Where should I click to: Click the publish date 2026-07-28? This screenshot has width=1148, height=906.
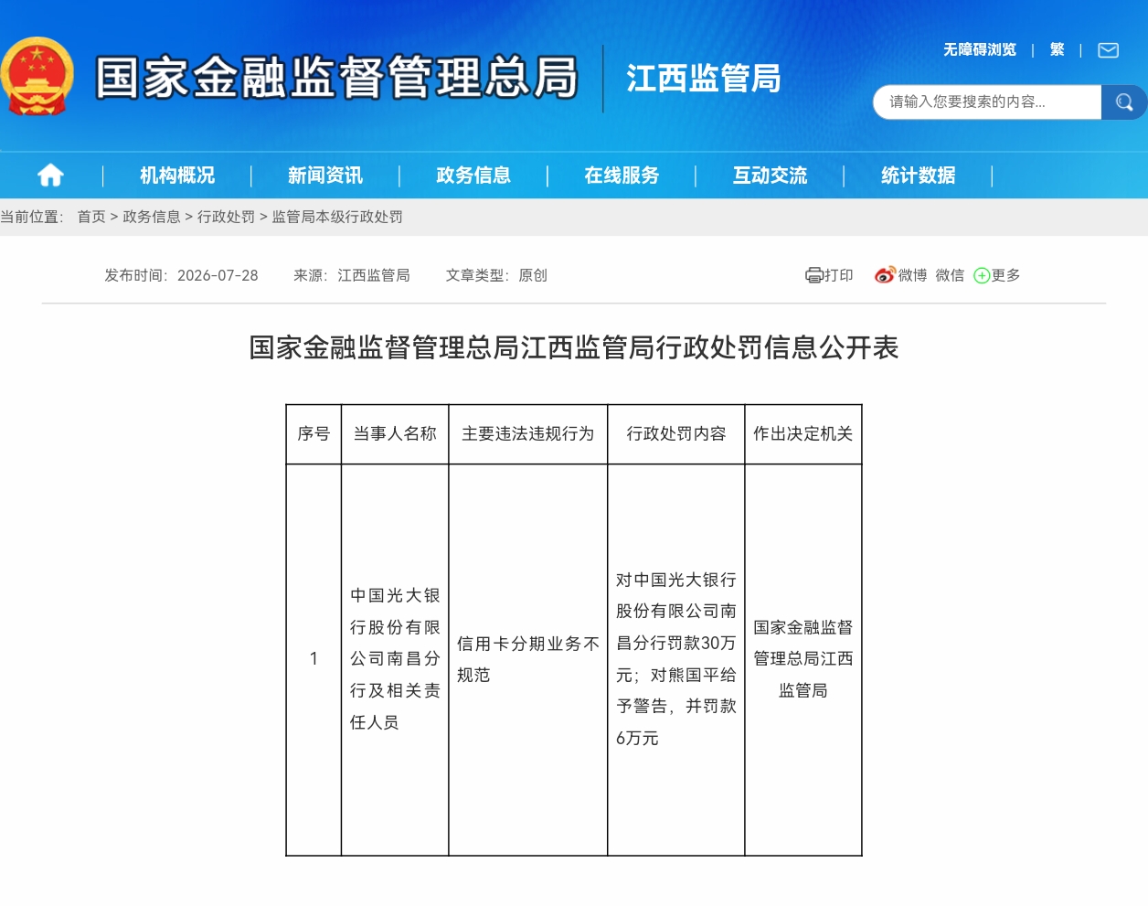[218, 275]
